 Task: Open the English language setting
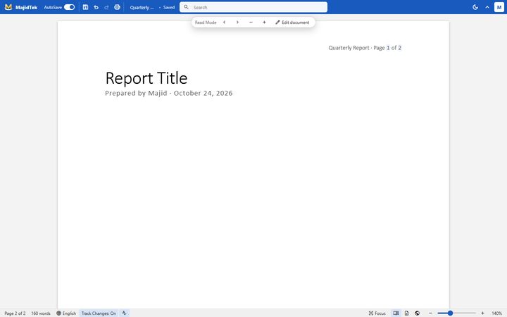click(66, 313)
